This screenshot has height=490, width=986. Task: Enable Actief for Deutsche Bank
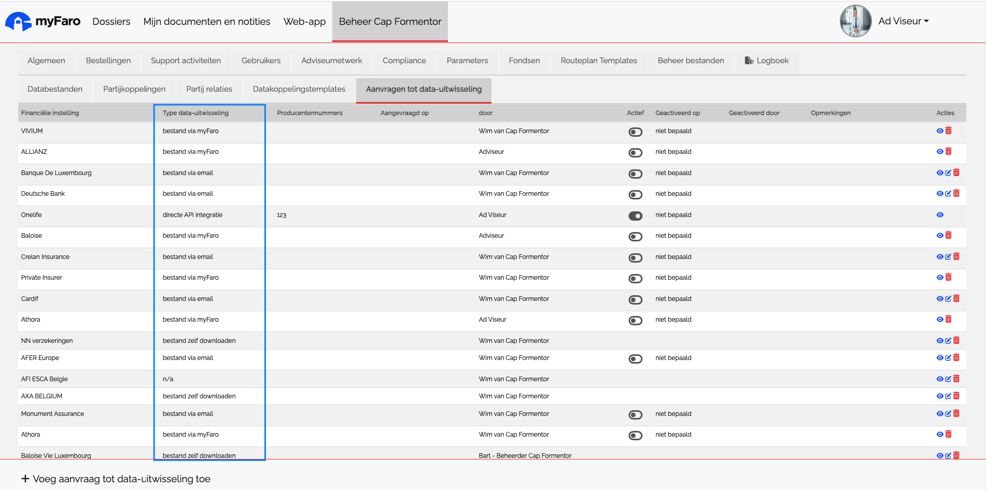pos(635,195)
